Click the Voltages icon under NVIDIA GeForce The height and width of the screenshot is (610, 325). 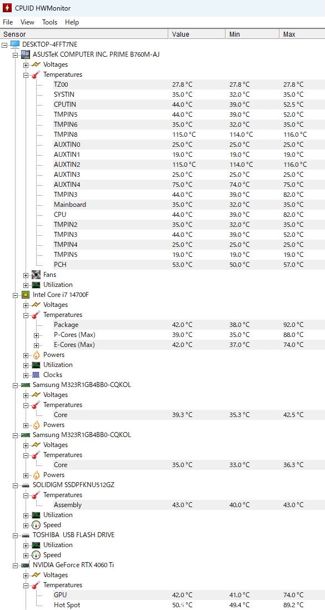36,575
